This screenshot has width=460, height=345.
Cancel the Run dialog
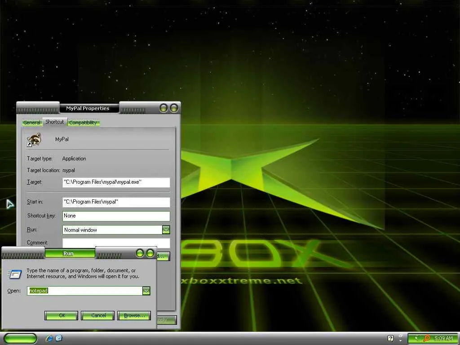pos(97,315)
